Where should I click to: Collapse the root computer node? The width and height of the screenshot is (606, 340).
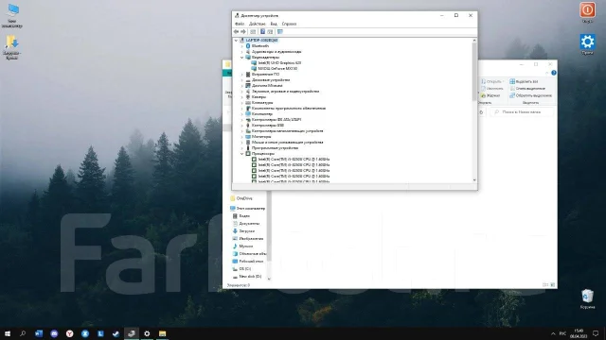[236, 40]
